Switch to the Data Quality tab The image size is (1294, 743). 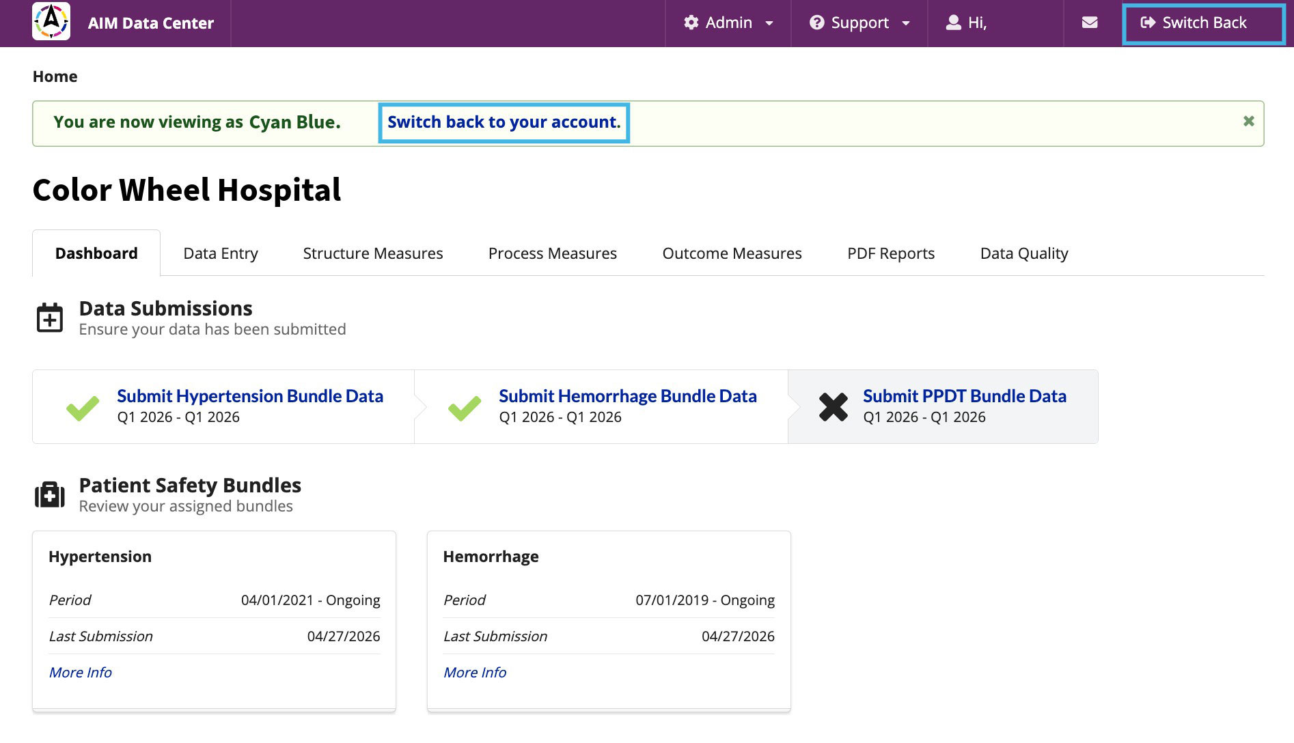point(1024,253)
